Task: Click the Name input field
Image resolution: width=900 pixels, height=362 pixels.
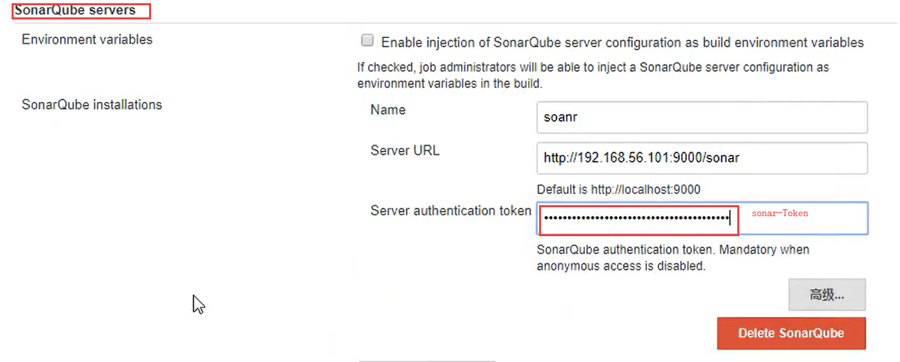Action: pyautogui.click(x=701, y=117)
